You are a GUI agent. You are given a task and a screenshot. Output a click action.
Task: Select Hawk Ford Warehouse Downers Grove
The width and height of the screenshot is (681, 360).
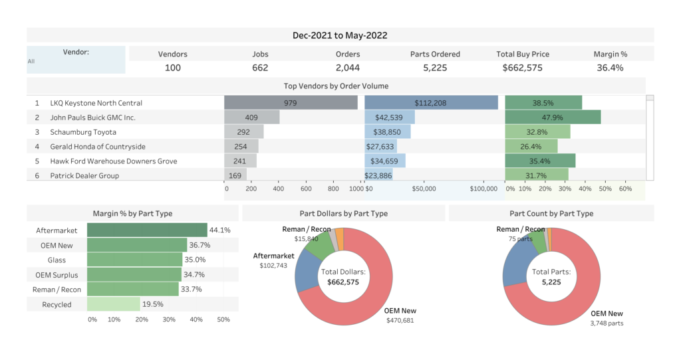click(x=113, y=161)
